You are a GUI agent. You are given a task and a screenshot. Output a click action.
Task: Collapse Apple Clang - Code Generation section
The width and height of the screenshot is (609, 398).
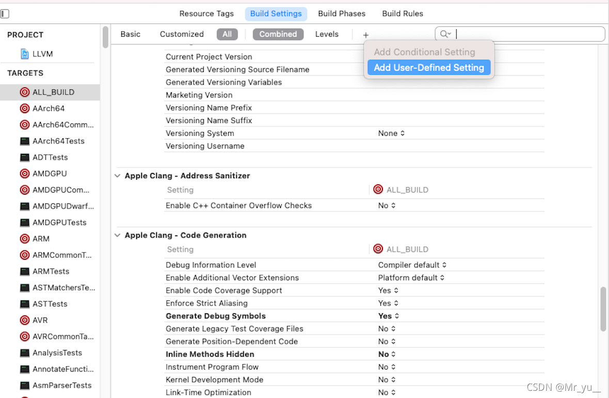click(117, 235)
